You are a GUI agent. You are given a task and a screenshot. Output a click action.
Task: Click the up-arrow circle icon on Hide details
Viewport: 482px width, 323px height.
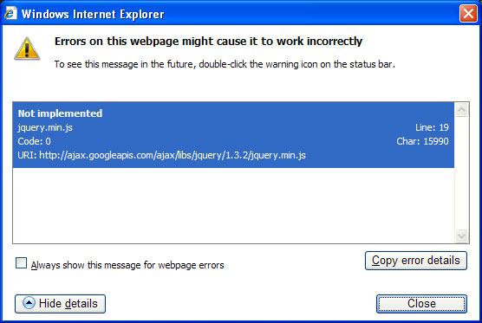click(x=29, y=303)
